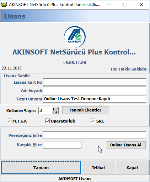Click the Kullanıcı Sayısı spinner arrows
The height and width of the screenshot is (182, 150).
point(55,110)
